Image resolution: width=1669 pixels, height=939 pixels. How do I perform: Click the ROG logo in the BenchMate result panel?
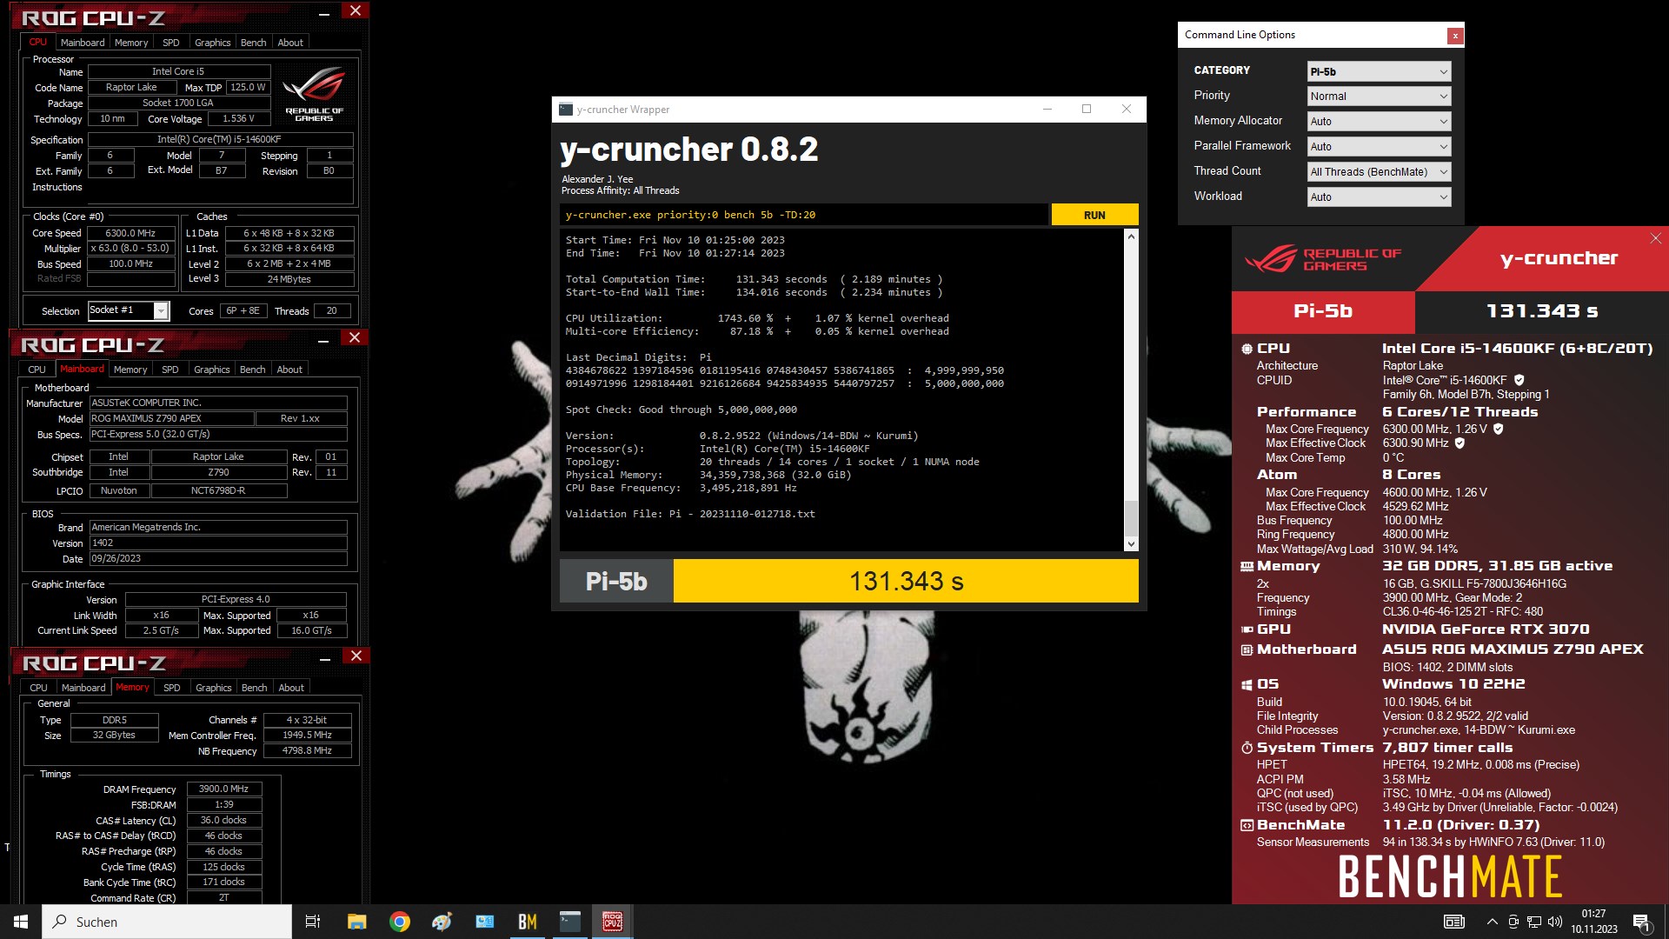1269,259
